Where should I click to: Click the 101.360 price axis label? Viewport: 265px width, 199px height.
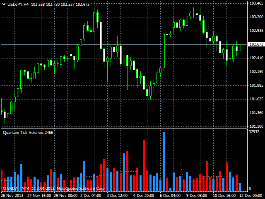pyautogui.click(x=256, y=113)
